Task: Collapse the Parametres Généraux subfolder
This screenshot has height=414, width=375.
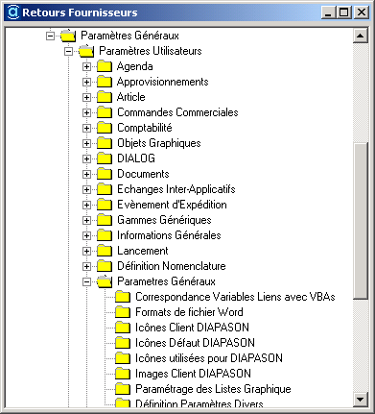Action: [86, 281]
